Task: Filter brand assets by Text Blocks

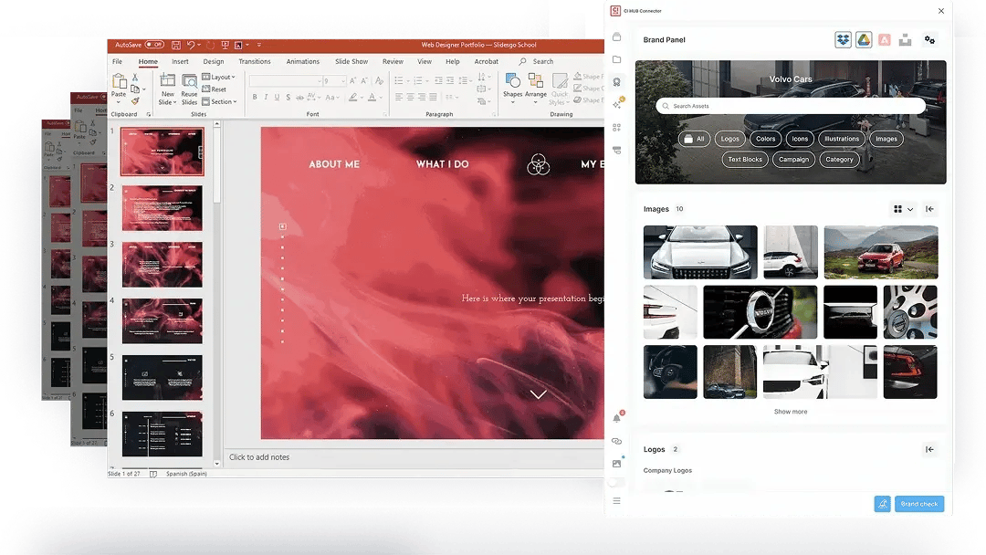Action: (745, 160)
